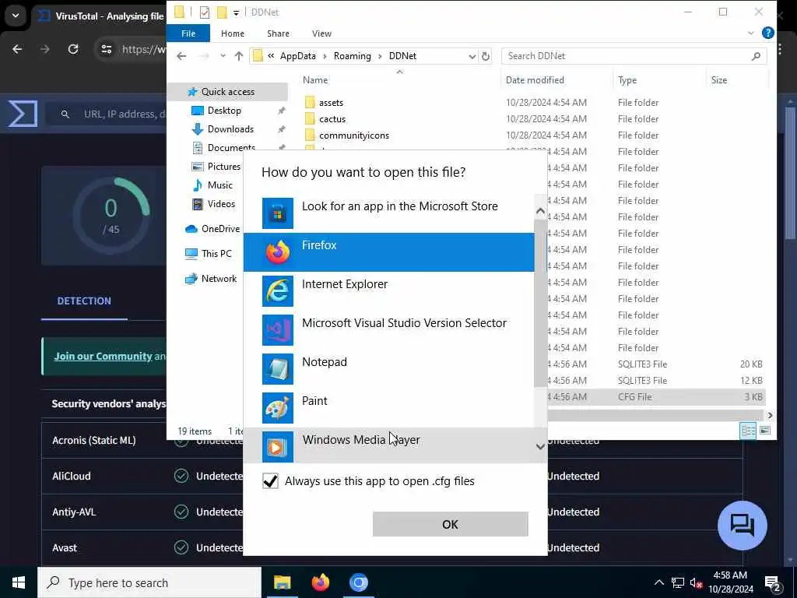This screenshot has height=598, width=797.
Task: Expand the address bar history dropdown
Action: click(x=472, y=56)
